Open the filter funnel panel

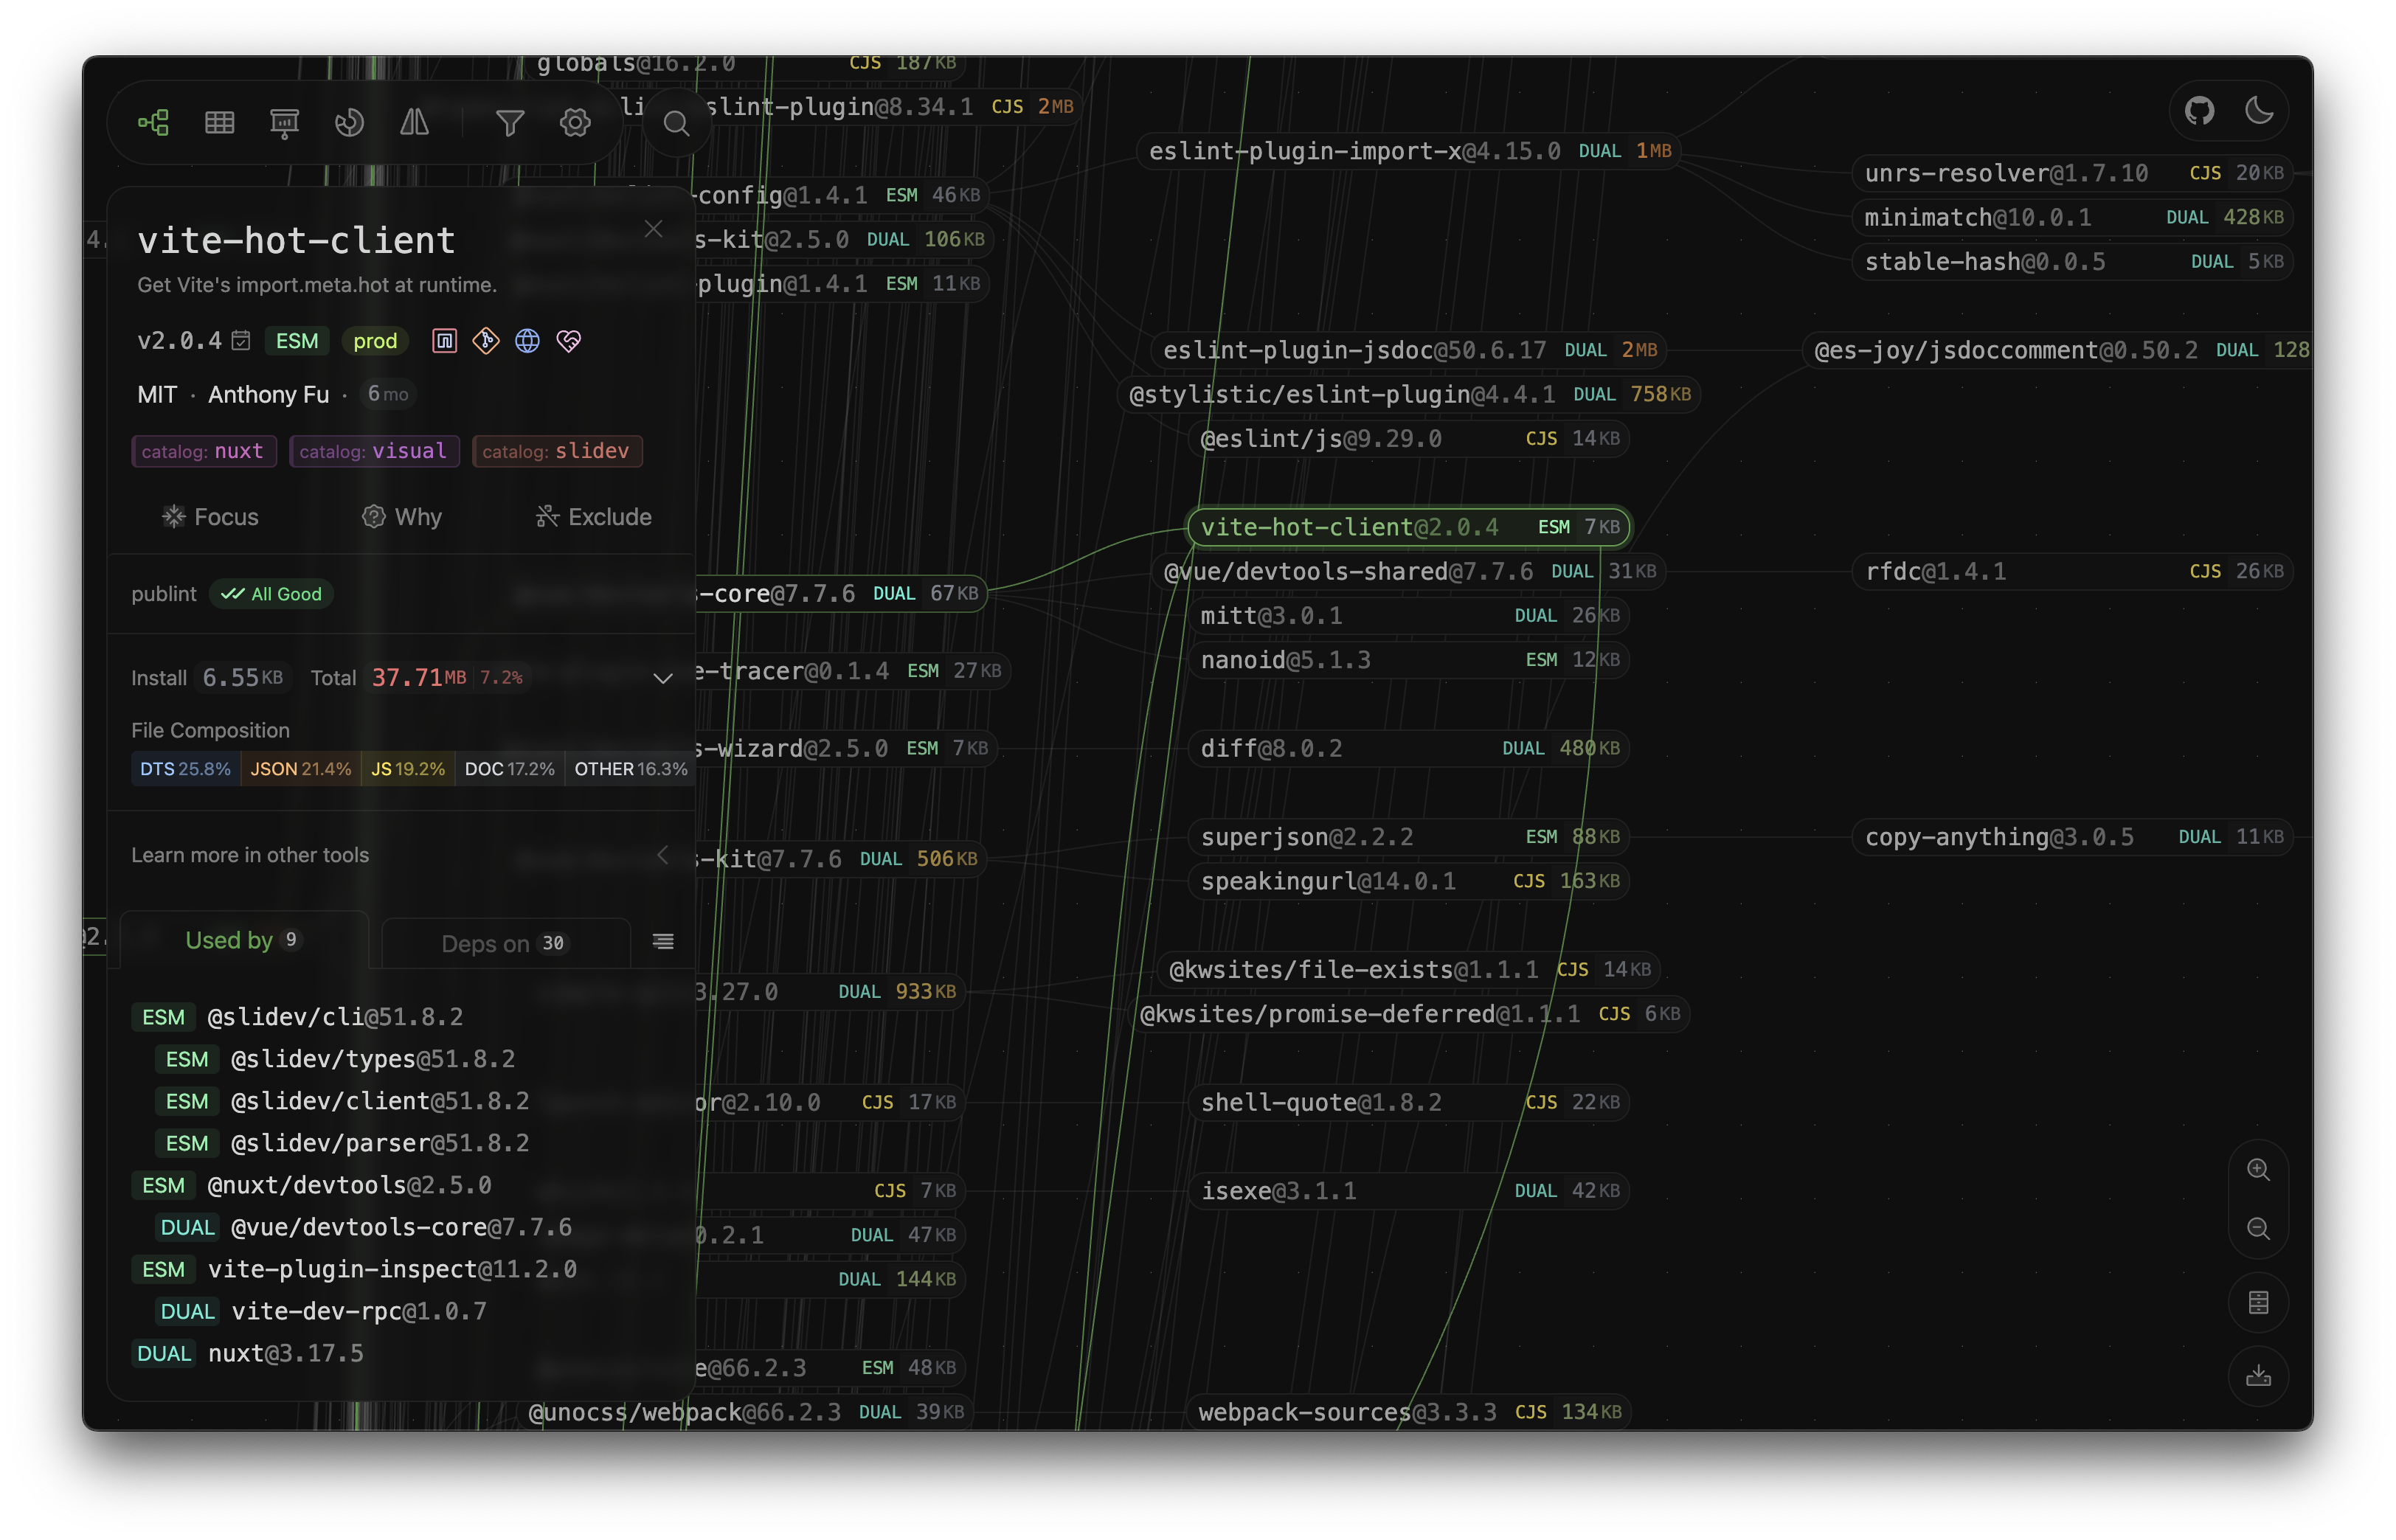510,123
